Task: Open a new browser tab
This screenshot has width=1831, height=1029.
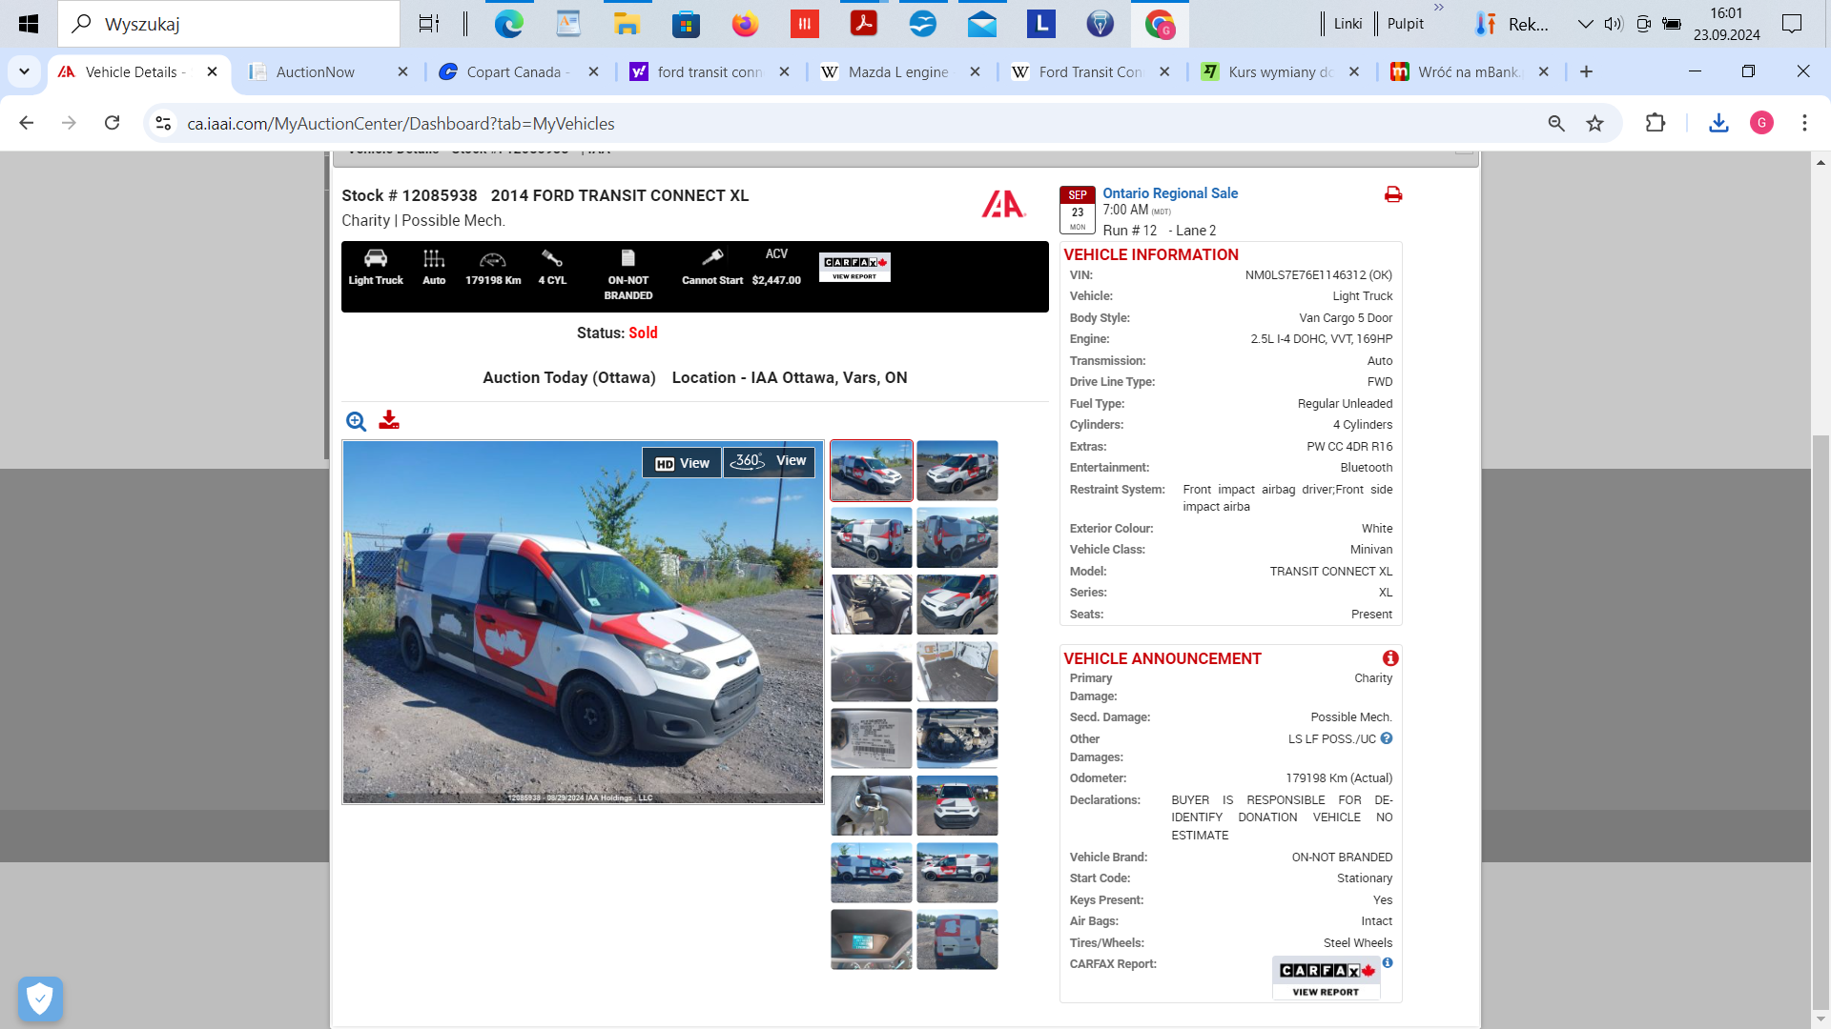Action: (1586, 71)
